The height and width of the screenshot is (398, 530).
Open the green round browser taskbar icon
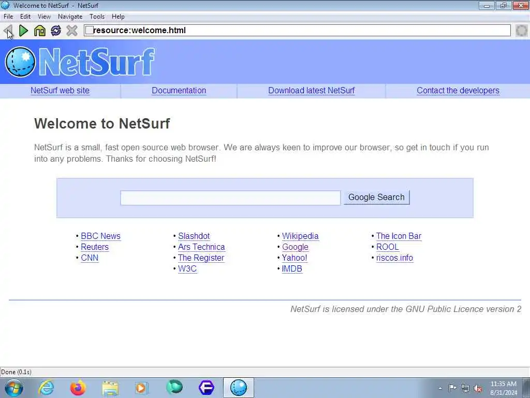(174, 387)
